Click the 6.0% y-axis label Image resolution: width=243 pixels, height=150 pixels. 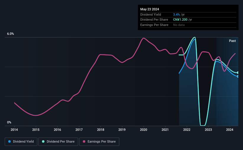coord(10,34)
